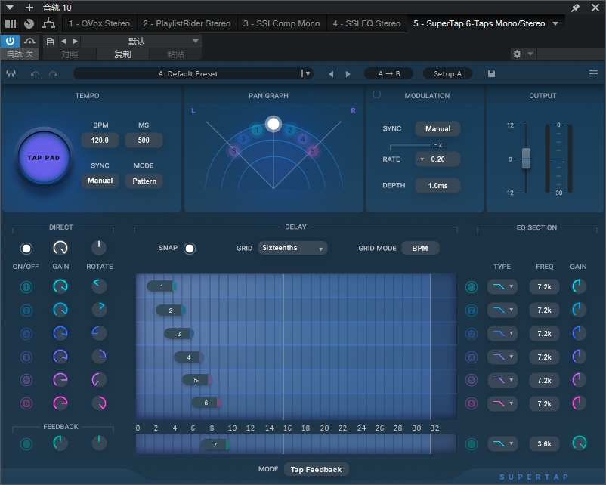606x485 pixels.
Task: Click the Waves logo icon
Action: [11, 73]
